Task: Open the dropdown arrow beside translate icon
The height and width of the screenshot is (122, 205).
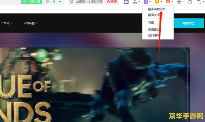Action: click(150, 2)
